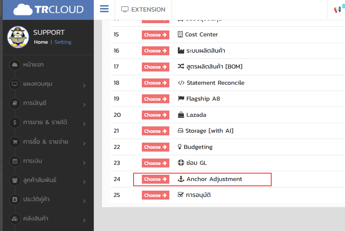Click the SUPPORT penguin avatar
The width and height of the screenshot is (345, 231).
coord(18,37)
